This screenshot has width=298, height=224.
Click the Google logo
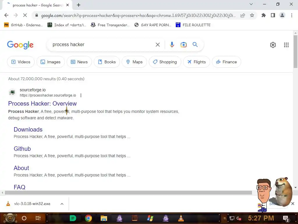(20, 45)
